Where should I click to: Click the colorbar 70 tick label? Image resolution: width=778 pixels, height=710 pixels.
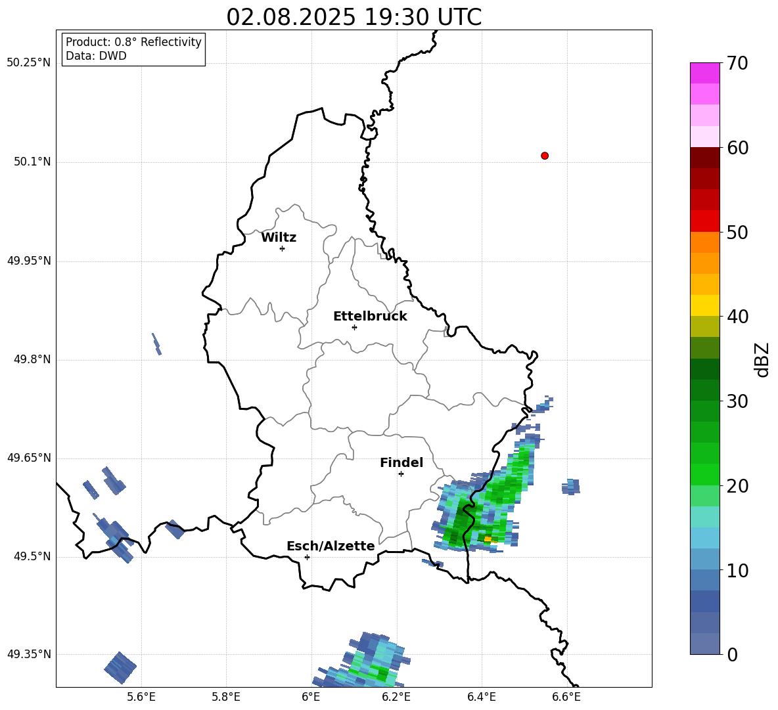point(737,63)
